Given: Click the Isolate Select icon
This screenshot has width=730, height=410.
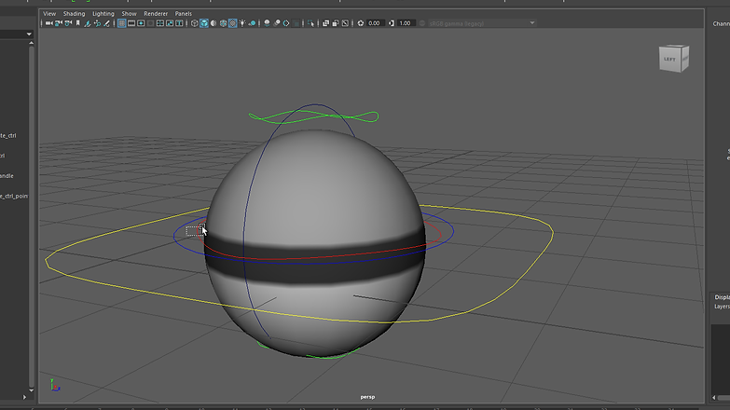Looking at the screenshot, I should 311,23.
